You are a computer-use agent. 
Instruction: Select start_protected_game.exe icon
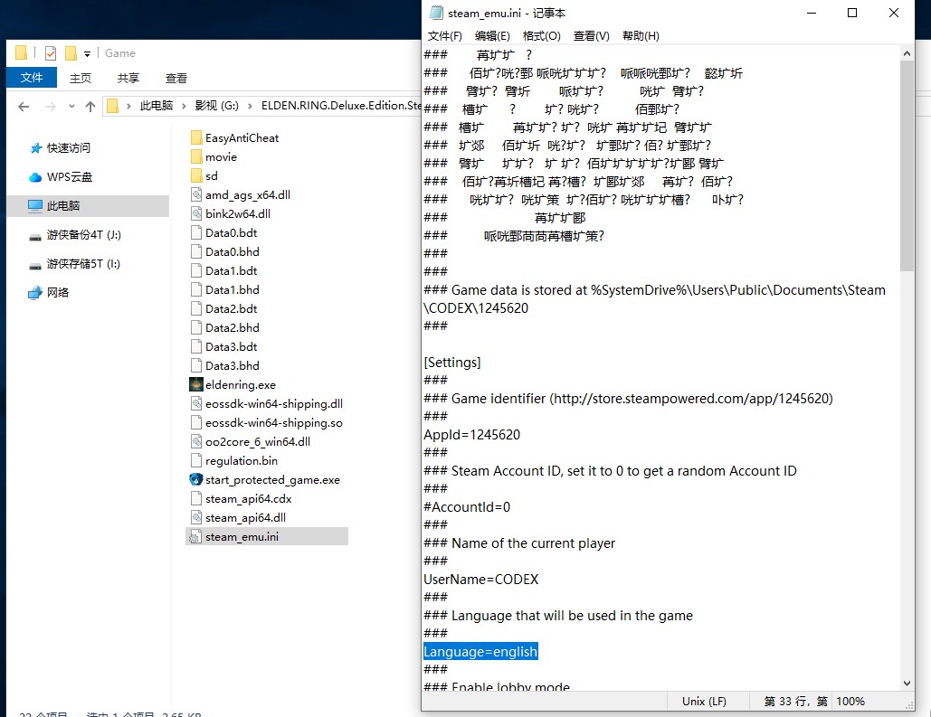196,479
